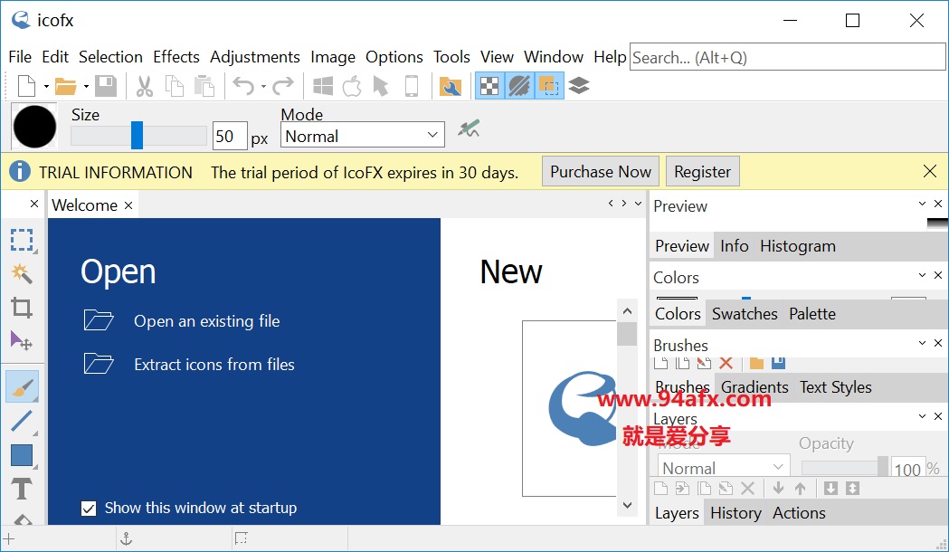Image resolution: width=949 pixels, height=552 pixels.
Task: Switch to the History tab
Action: [x=735, y=513]
